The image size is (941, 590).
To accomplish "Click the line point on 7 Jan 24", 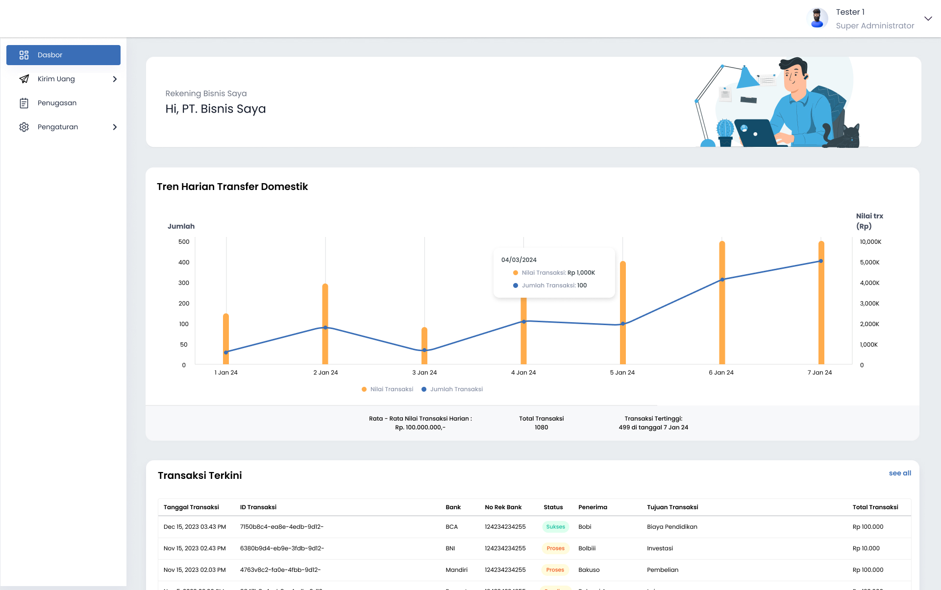I will [821, 261].
